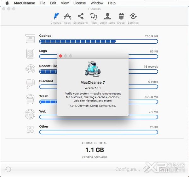Click the 2.1 MB web size
189x177 pixels.
point(153,112)
